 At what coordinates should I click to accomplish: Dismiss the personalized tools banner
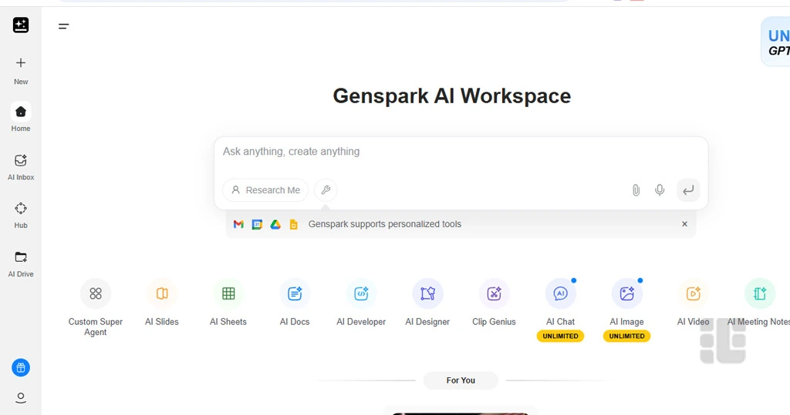point(684,224)
